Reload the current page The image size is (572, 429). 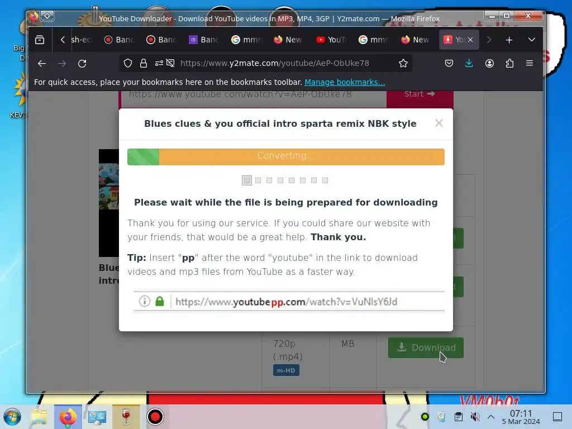coord(82,64)
